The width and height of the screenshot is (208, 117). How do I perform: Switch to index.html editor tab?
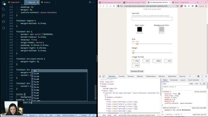pyautogui.click(x=14, y=2)
